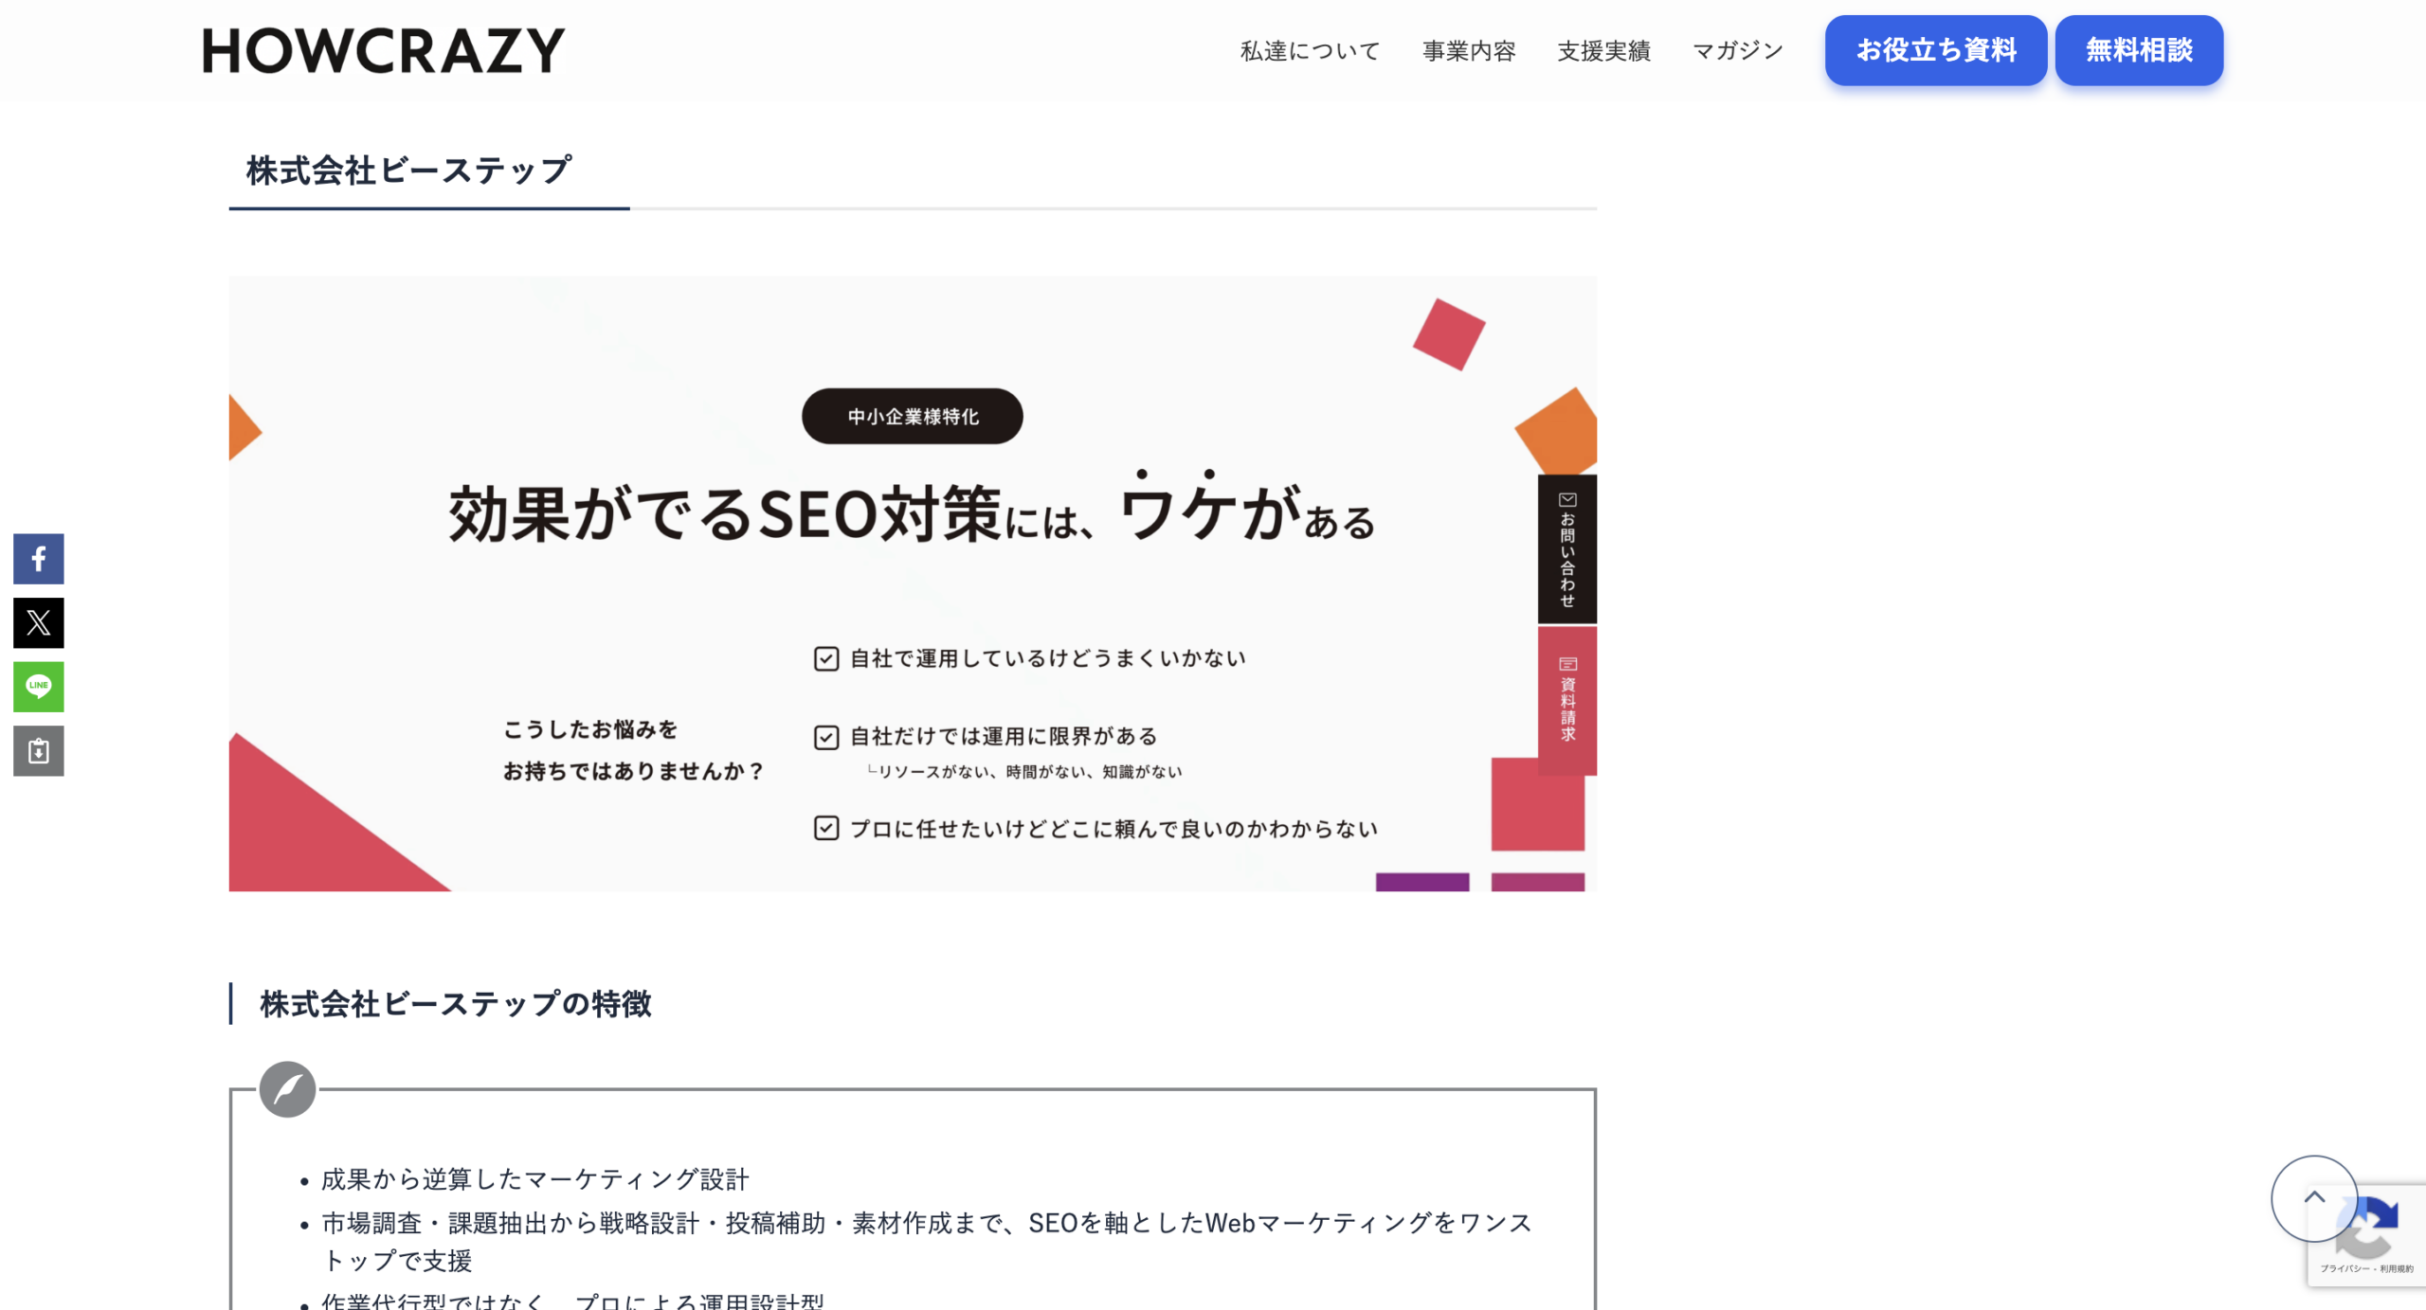Image resolution: width=2426 pixels, height=1310 pixels.
Task: Click the scroll-to-top arrow button
Action: click(2313, 1198)
